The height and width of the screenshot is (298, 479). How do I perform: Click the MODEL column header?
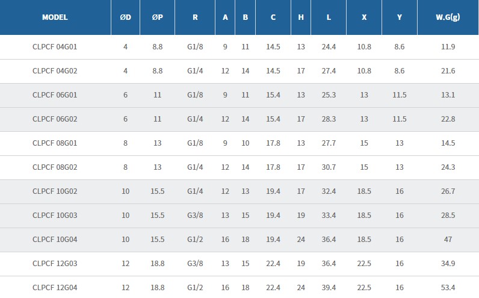coord(55,17)
